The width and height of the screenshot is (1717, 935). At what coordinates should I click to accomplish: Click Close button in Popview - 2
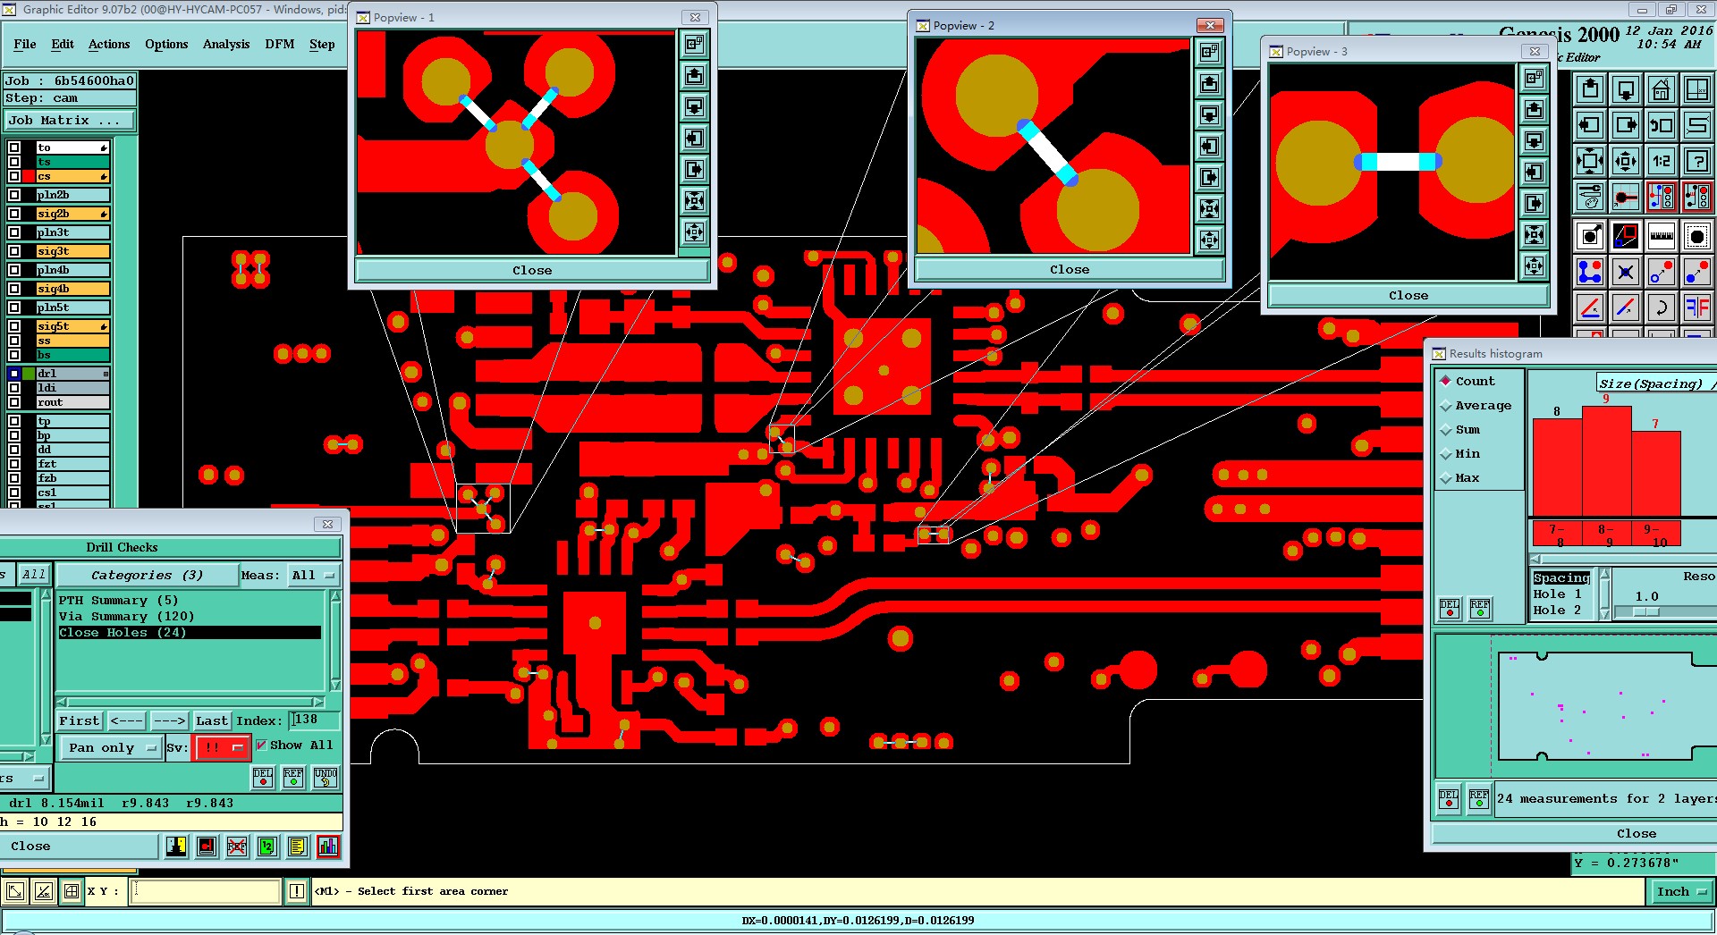tap(1070, 269)
